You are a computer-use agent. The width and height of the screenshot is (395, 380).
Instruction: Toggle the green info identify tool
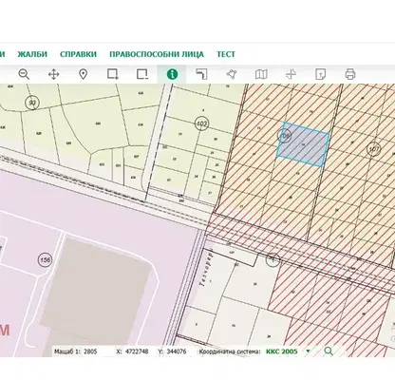tap(172, 74)
